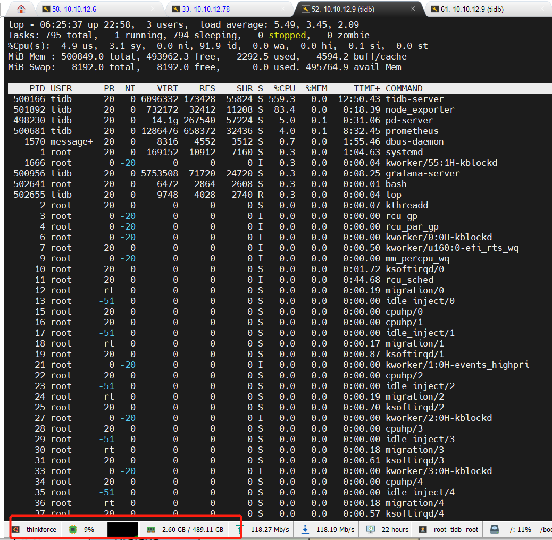Click the COMMAND column header
The width and height of the screenshot is (552, 540).
click(404, 88)
